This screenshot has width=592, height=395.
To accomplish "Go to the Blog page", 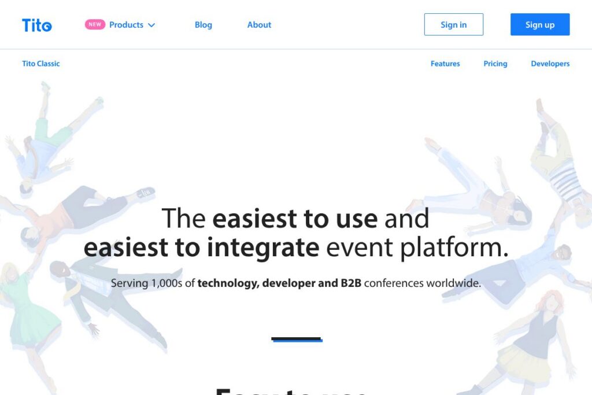I will click(203, 25).
